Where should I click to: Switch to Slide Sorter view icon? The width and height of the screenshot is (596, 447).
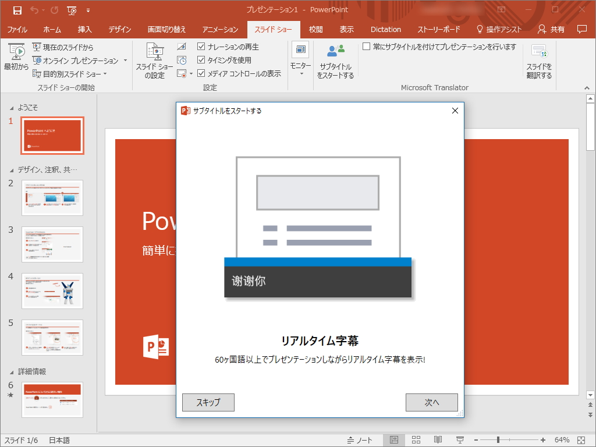416,440
